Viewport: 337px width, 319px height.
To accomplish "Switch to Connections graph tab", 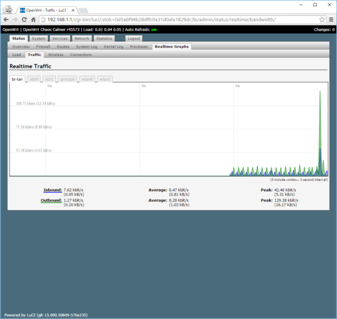I will (x=81, y=55).
